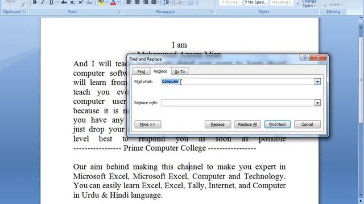Open shading fill button
The width and height of the screenshot is (364, 204).
click(x=179, y=2)
